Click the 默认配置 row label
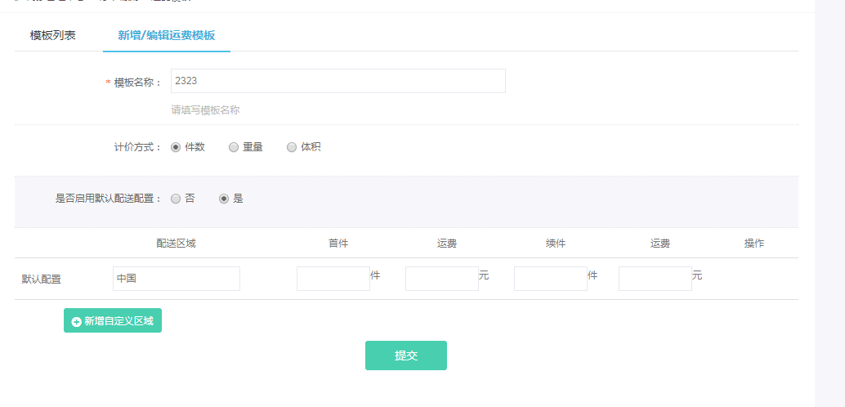The width and height of the screenshot is (845, 407). 41,280
